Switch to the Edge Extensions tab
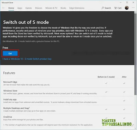This screenshot has width=137, height=130. click(x=77, y=8)
